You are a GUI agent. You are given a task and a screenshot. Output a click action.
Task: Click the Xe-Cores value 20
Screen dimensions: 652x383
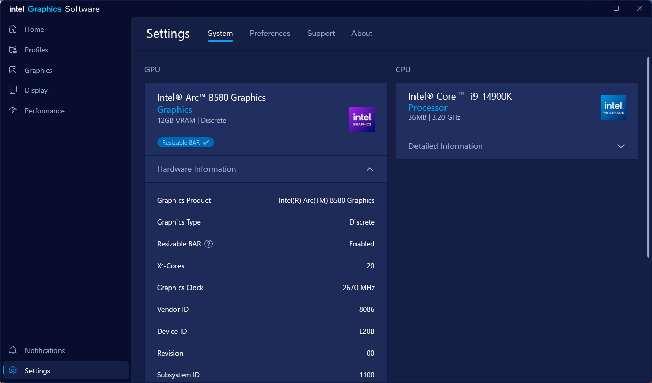coord(370,266)
